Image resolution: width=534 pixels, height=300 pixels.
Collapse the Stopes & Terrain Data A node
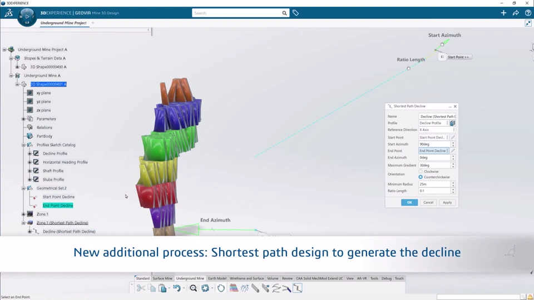point(11,58)
